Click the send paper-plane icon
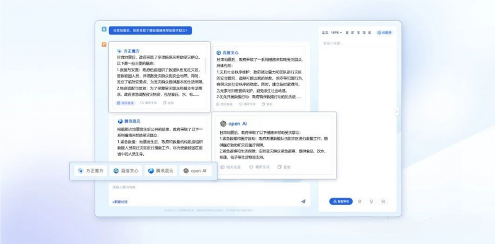Image resolution: width=495 pixels, height=244 pixels. 303,201
